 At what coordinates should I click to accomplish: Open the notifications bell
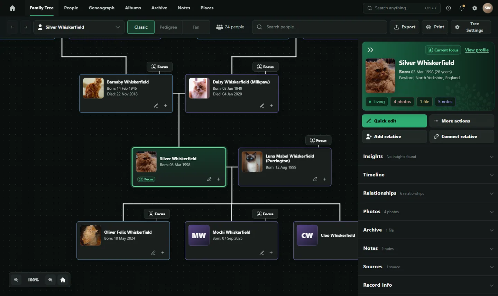[x=462, y=8]
